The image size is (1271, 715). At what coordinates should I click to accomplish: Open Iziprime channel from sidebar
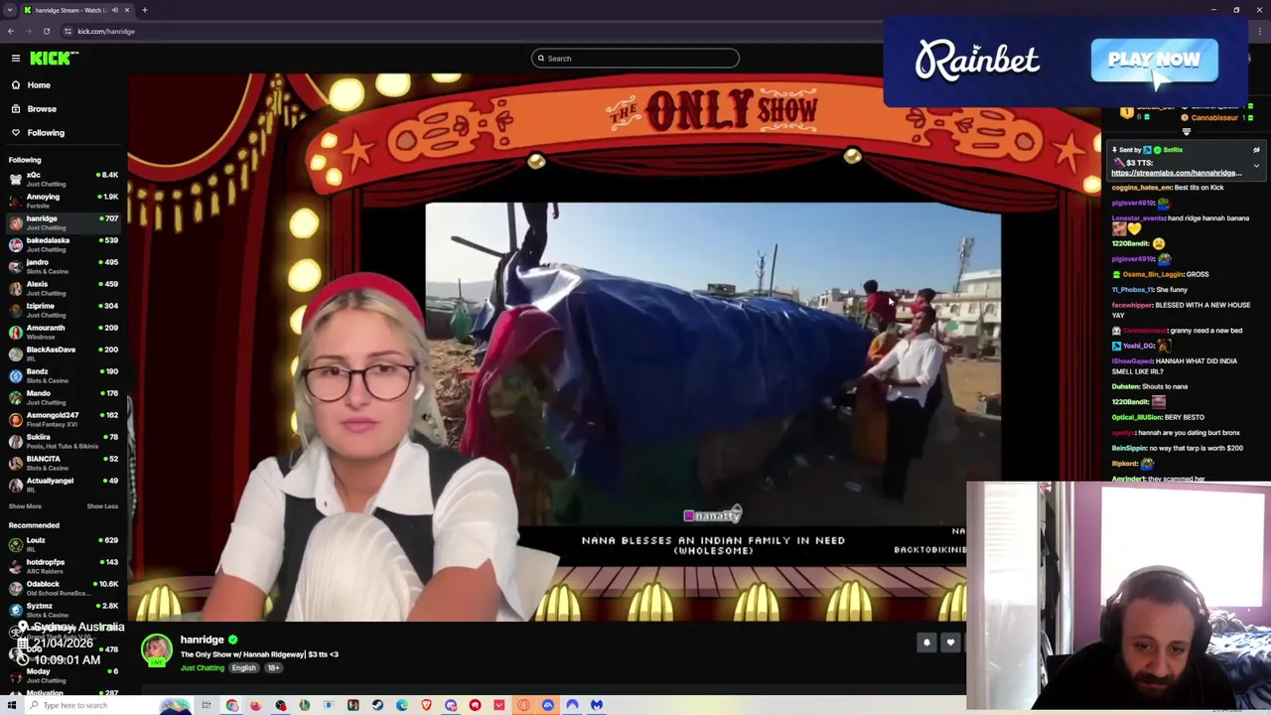pos(64,310)
